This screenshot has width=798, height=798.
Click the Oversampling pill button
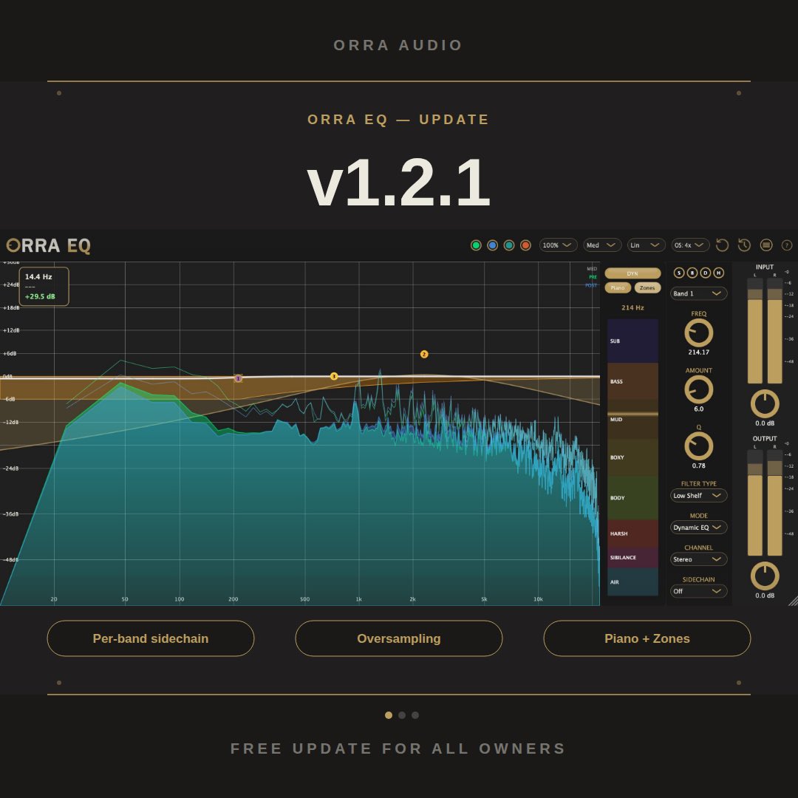pos(399,638)
